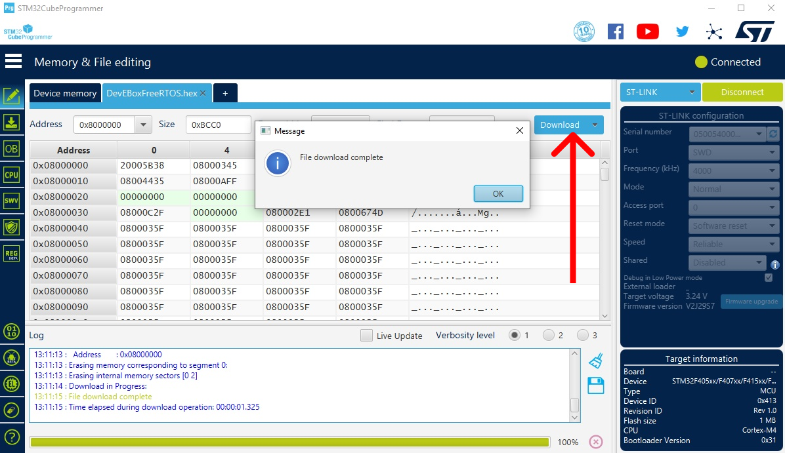Viewport: 785px width, 453px height.
Task: Expand the Address dropdown arrow
Action: coord(143,125)
